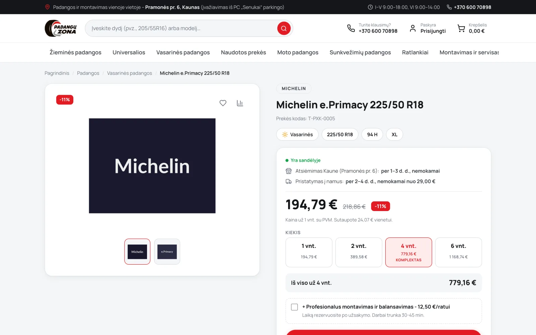536x335 pixels.
Task: Go to Vasarinės padangos breadcrumb link
Action: pyautogui.click(x=129, y=73)
